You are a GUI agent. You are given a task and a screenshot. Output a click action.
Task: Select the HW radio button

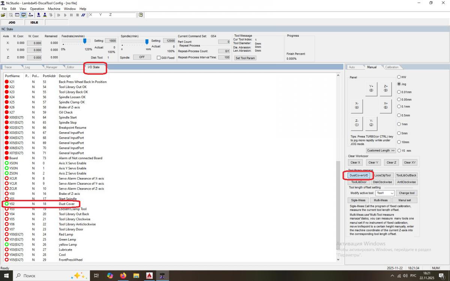tap(399, 77)
